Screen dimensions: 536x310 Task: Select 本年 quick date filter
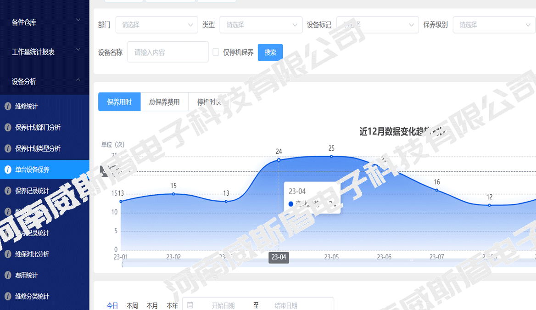(x=172, y=305)
